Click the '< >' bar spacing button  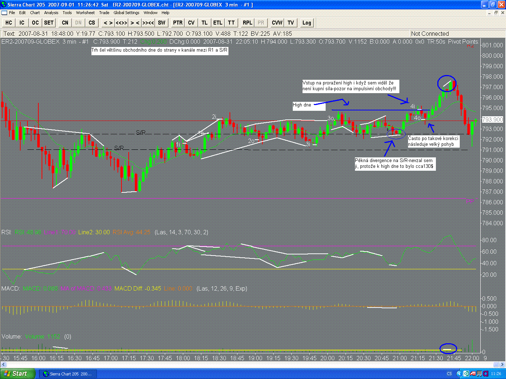point(108,23)
